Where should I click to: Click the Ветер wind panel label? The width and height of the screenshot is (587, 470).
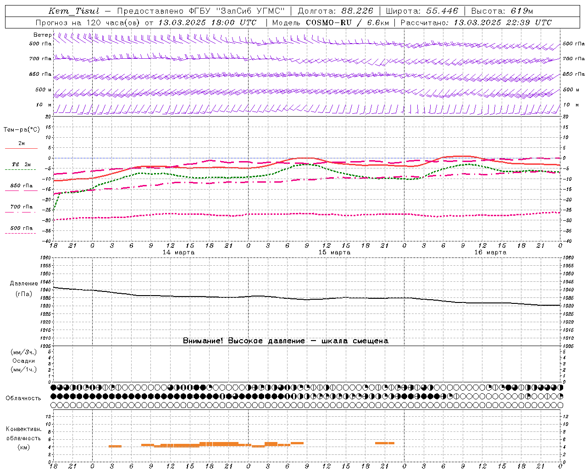(x=42, y=35)
